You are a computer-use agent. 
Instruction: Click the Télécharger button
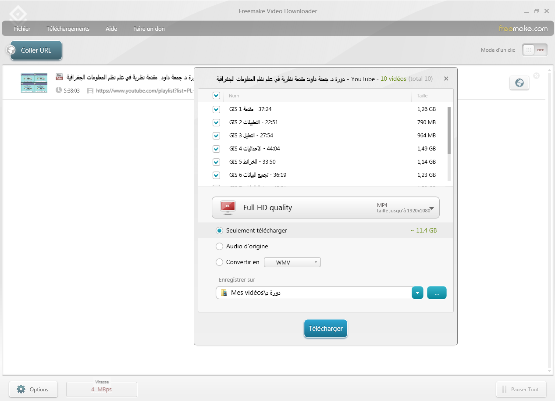326,329
